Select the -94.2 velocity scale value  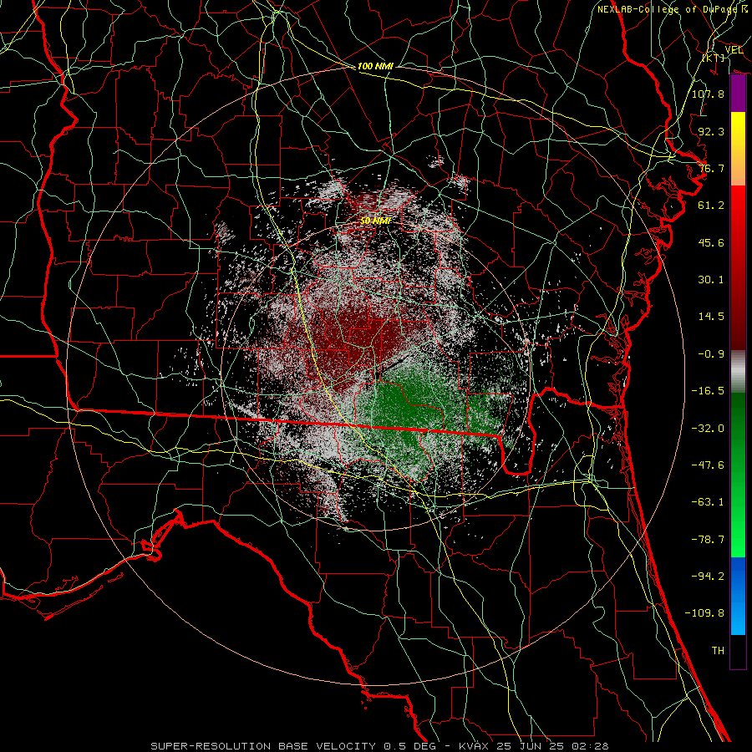click(x=708, y=577)
